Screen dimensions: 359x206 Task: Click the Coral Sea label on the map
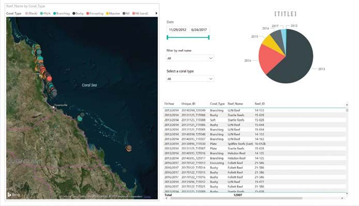tap(89, 85)
